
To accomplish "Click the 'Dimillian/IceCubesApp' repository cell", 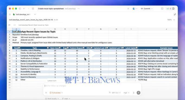I will coord(30,35).
